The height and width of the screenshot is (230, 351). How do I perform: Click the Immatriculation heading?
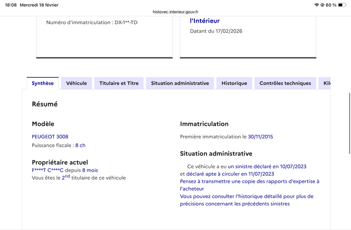[204, 124]
